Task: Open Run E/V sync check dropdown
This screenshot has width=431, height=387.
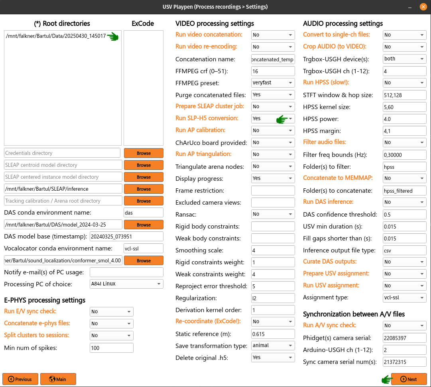Action: (111, 311)
